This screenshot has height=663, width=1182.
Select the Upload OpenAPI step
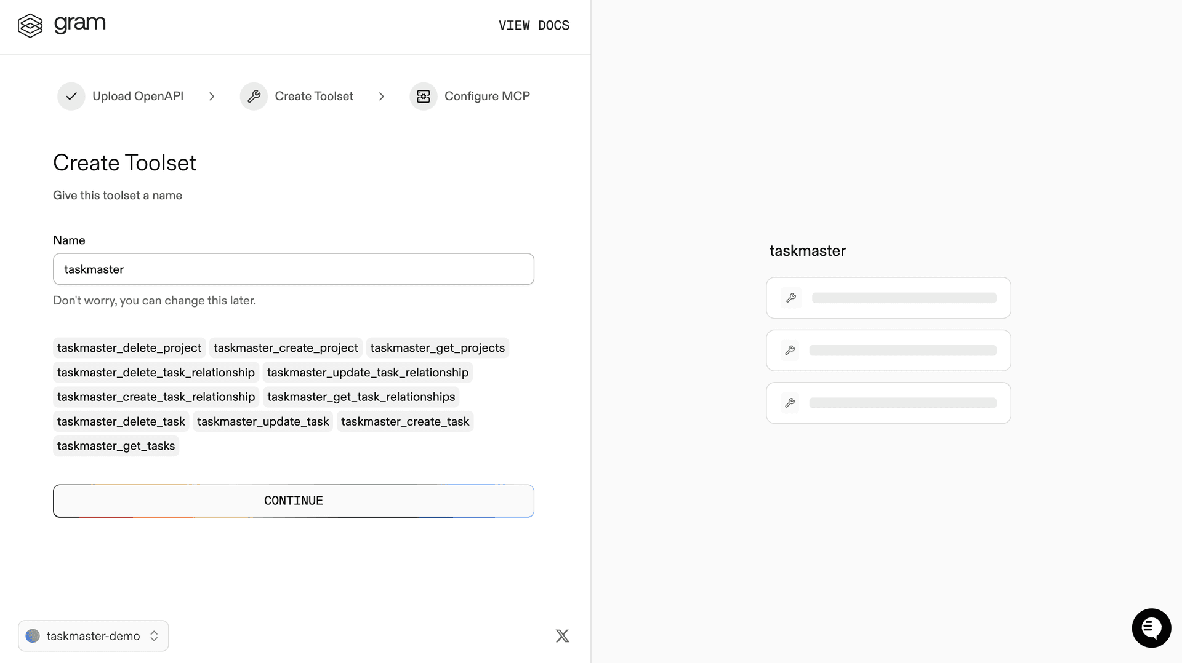[137, 97]
